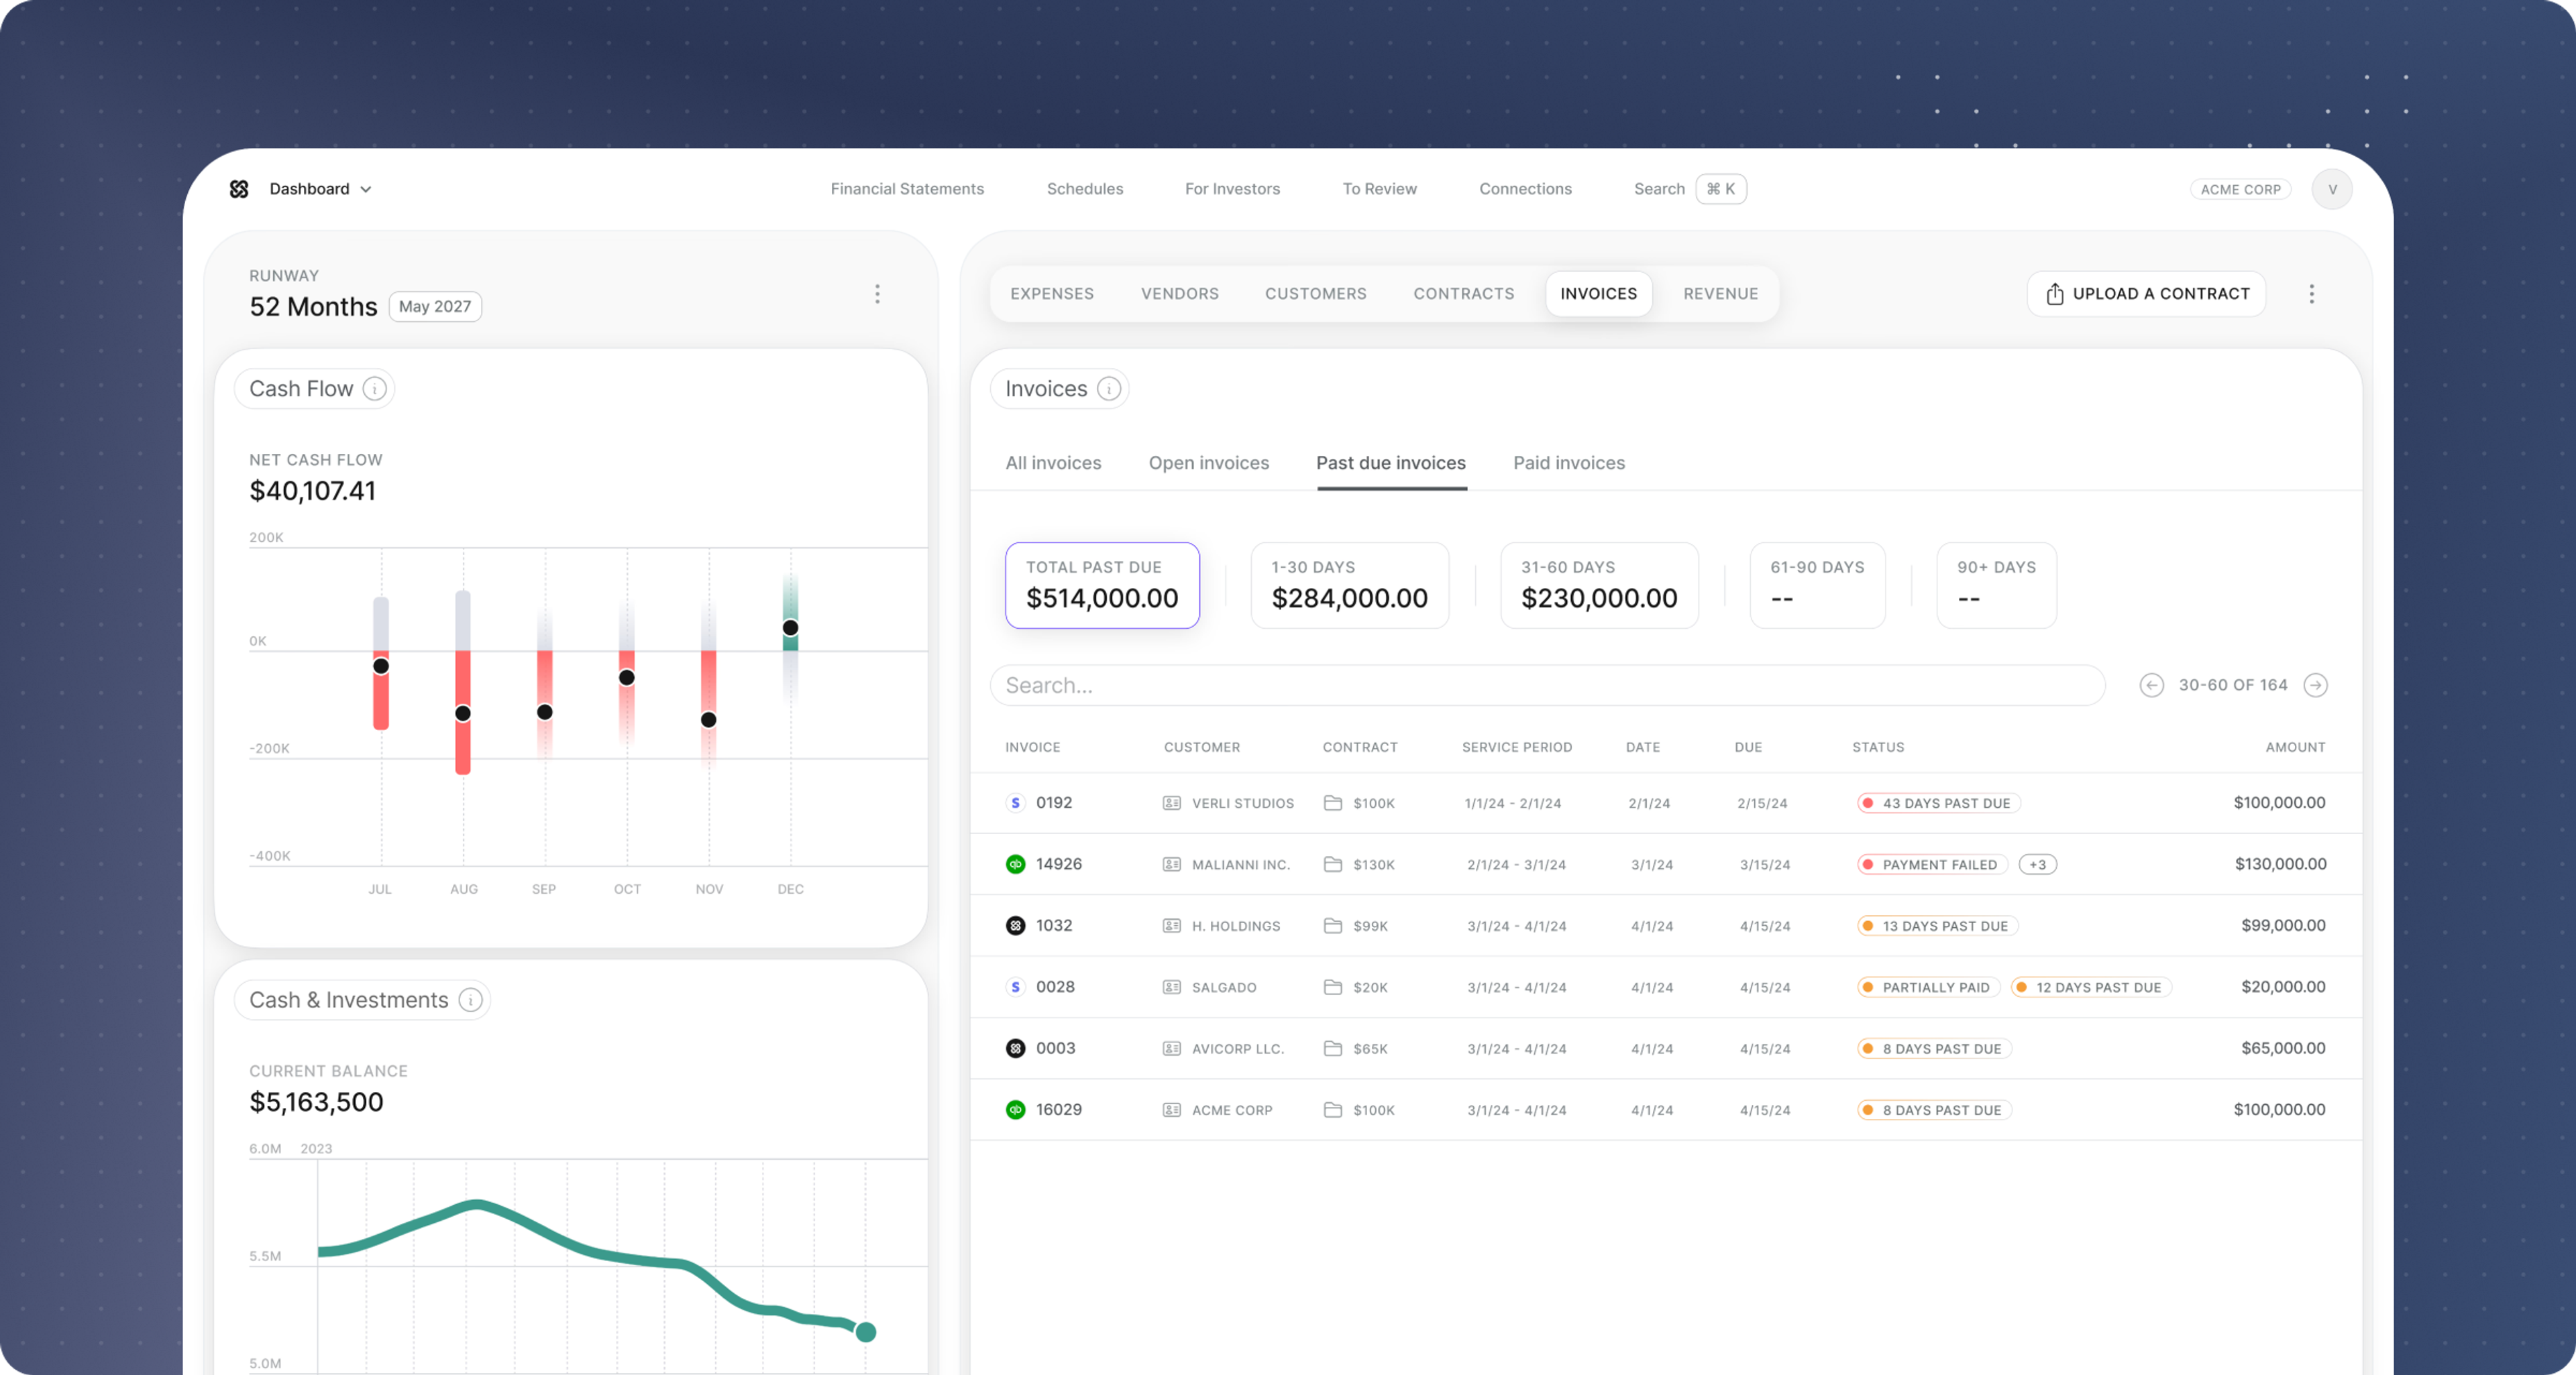Expand the +3 additional statuses badge
Screen dimensions: 2576x1375
(2037, 864)
